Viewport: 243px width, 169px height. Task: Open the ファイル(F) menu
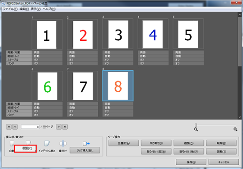10,9
